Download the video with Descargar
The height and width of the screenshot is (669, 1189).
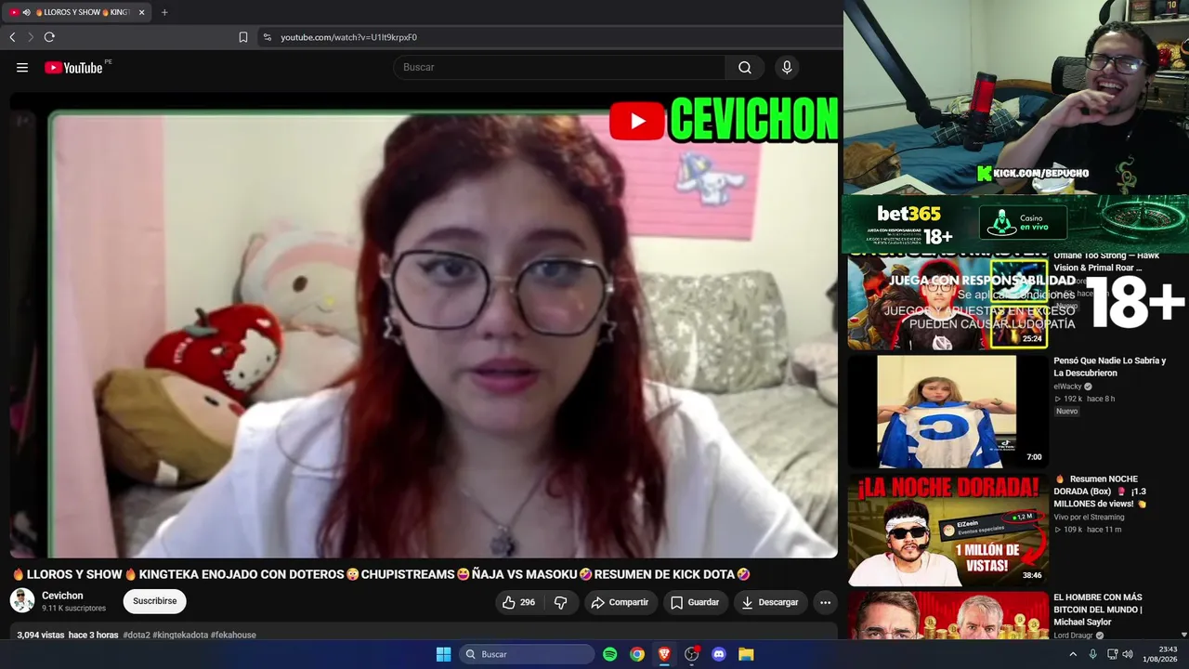(x=770, y=602)
